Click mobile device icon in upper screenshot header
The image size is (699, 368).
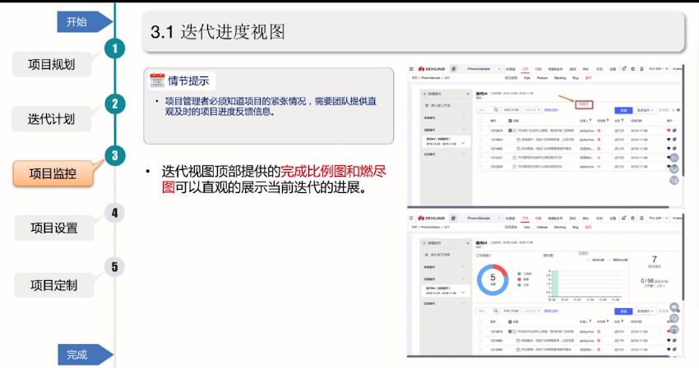641,69
